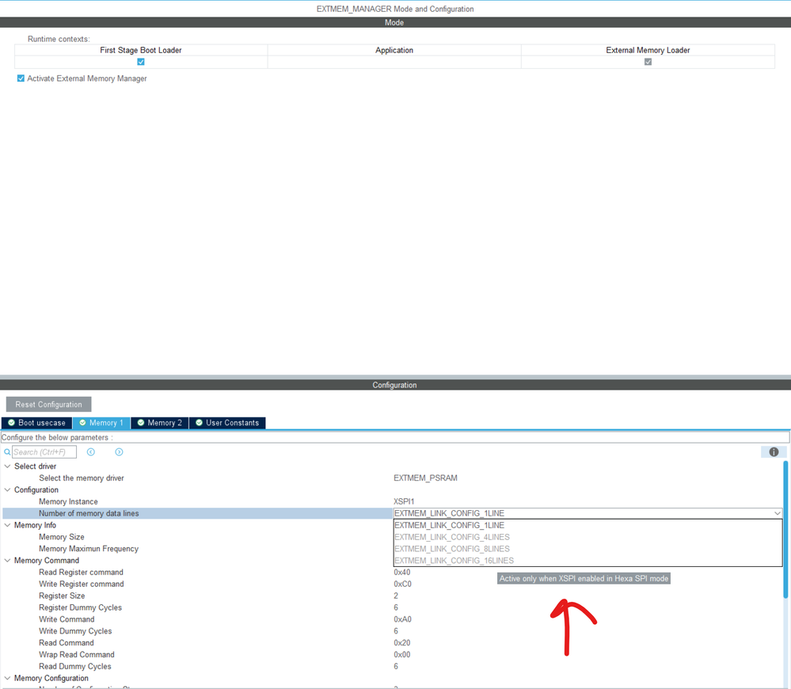The height and width of the screenshot is (689, 791).
Task: Click the 0x20 Read Command value
Action: [x=402, y=642]
